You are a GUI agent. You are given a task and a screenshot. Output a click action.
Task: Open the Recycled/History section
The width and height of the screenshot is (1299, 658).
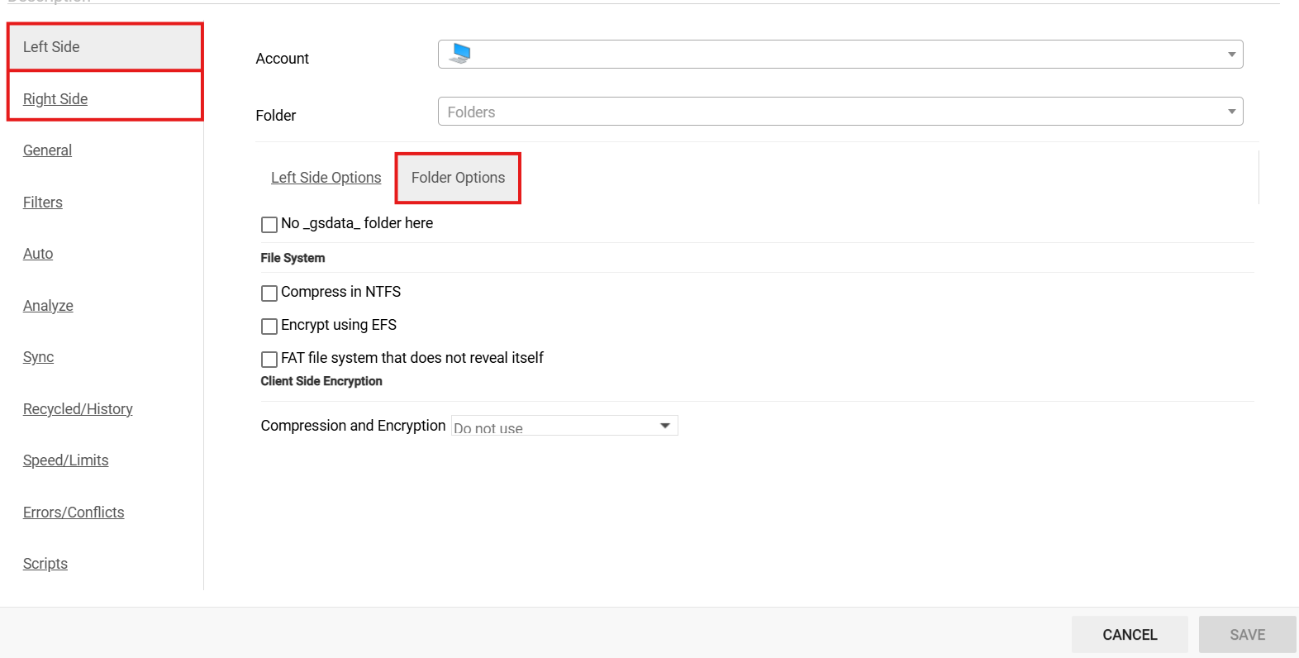78,409
